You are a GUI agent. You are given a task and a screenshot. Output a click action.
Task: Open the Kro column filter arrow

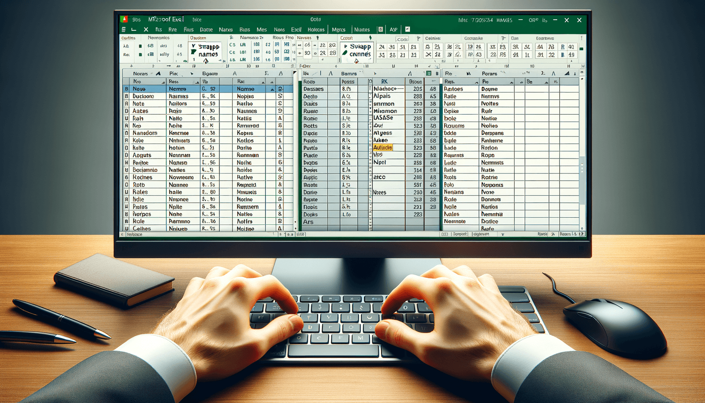click(163, 82)
